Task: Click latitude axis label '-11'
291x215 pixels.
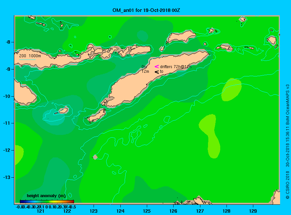Action: (x=7, y=123)
